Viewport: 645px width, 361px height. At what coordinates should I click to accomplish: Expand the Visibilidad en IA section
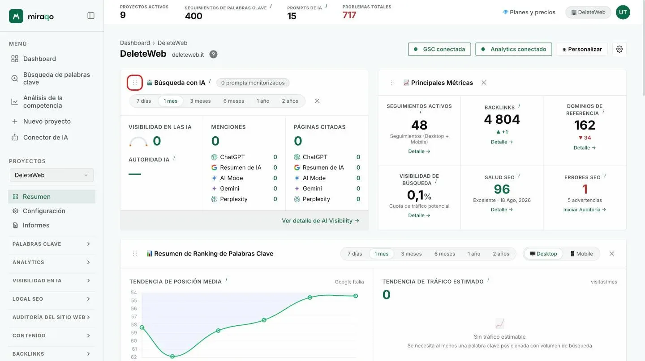click(x=52, y=281)
